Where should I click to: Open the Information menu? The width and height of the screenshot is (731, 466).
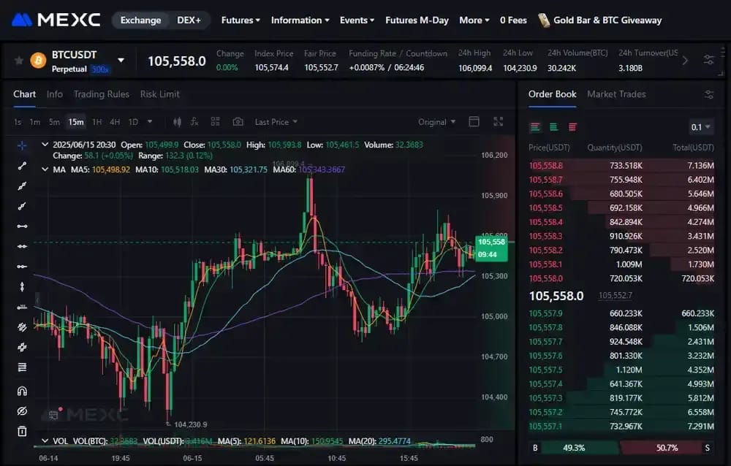pos(300,20)
